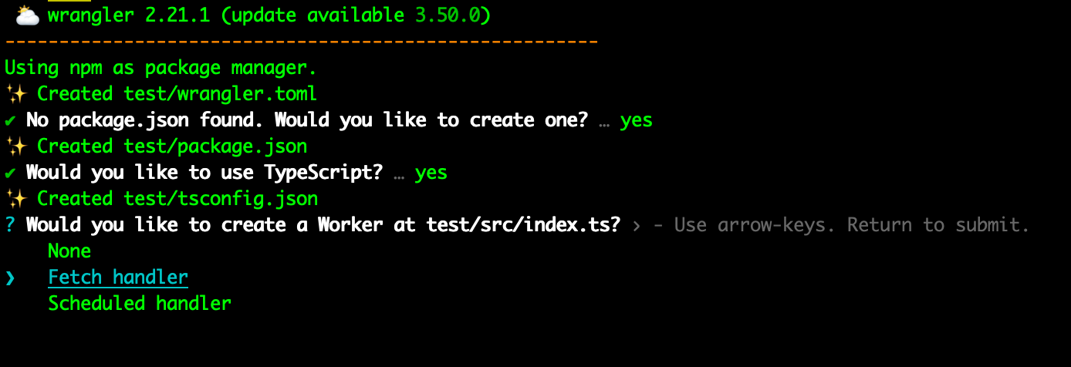The height and width of the screenshot is (367, 1071).
Task: Click checkmark beside TypeScript question
Action: click(x=10, y=173)
